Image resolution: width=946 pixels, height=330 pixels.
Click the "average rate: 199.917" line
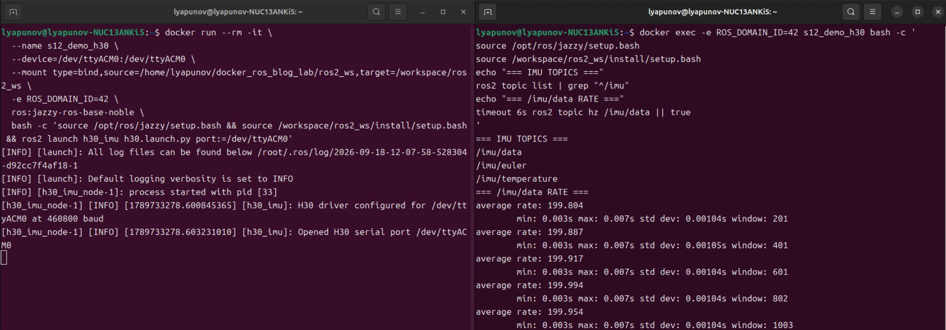coord(530,259)
